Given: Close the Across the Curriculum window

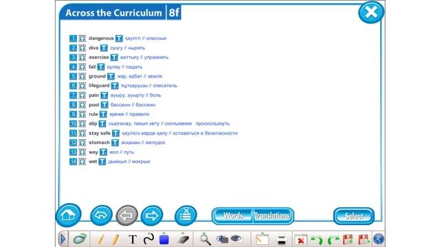Looking at the screenshot, I should [x=371, y=12].
